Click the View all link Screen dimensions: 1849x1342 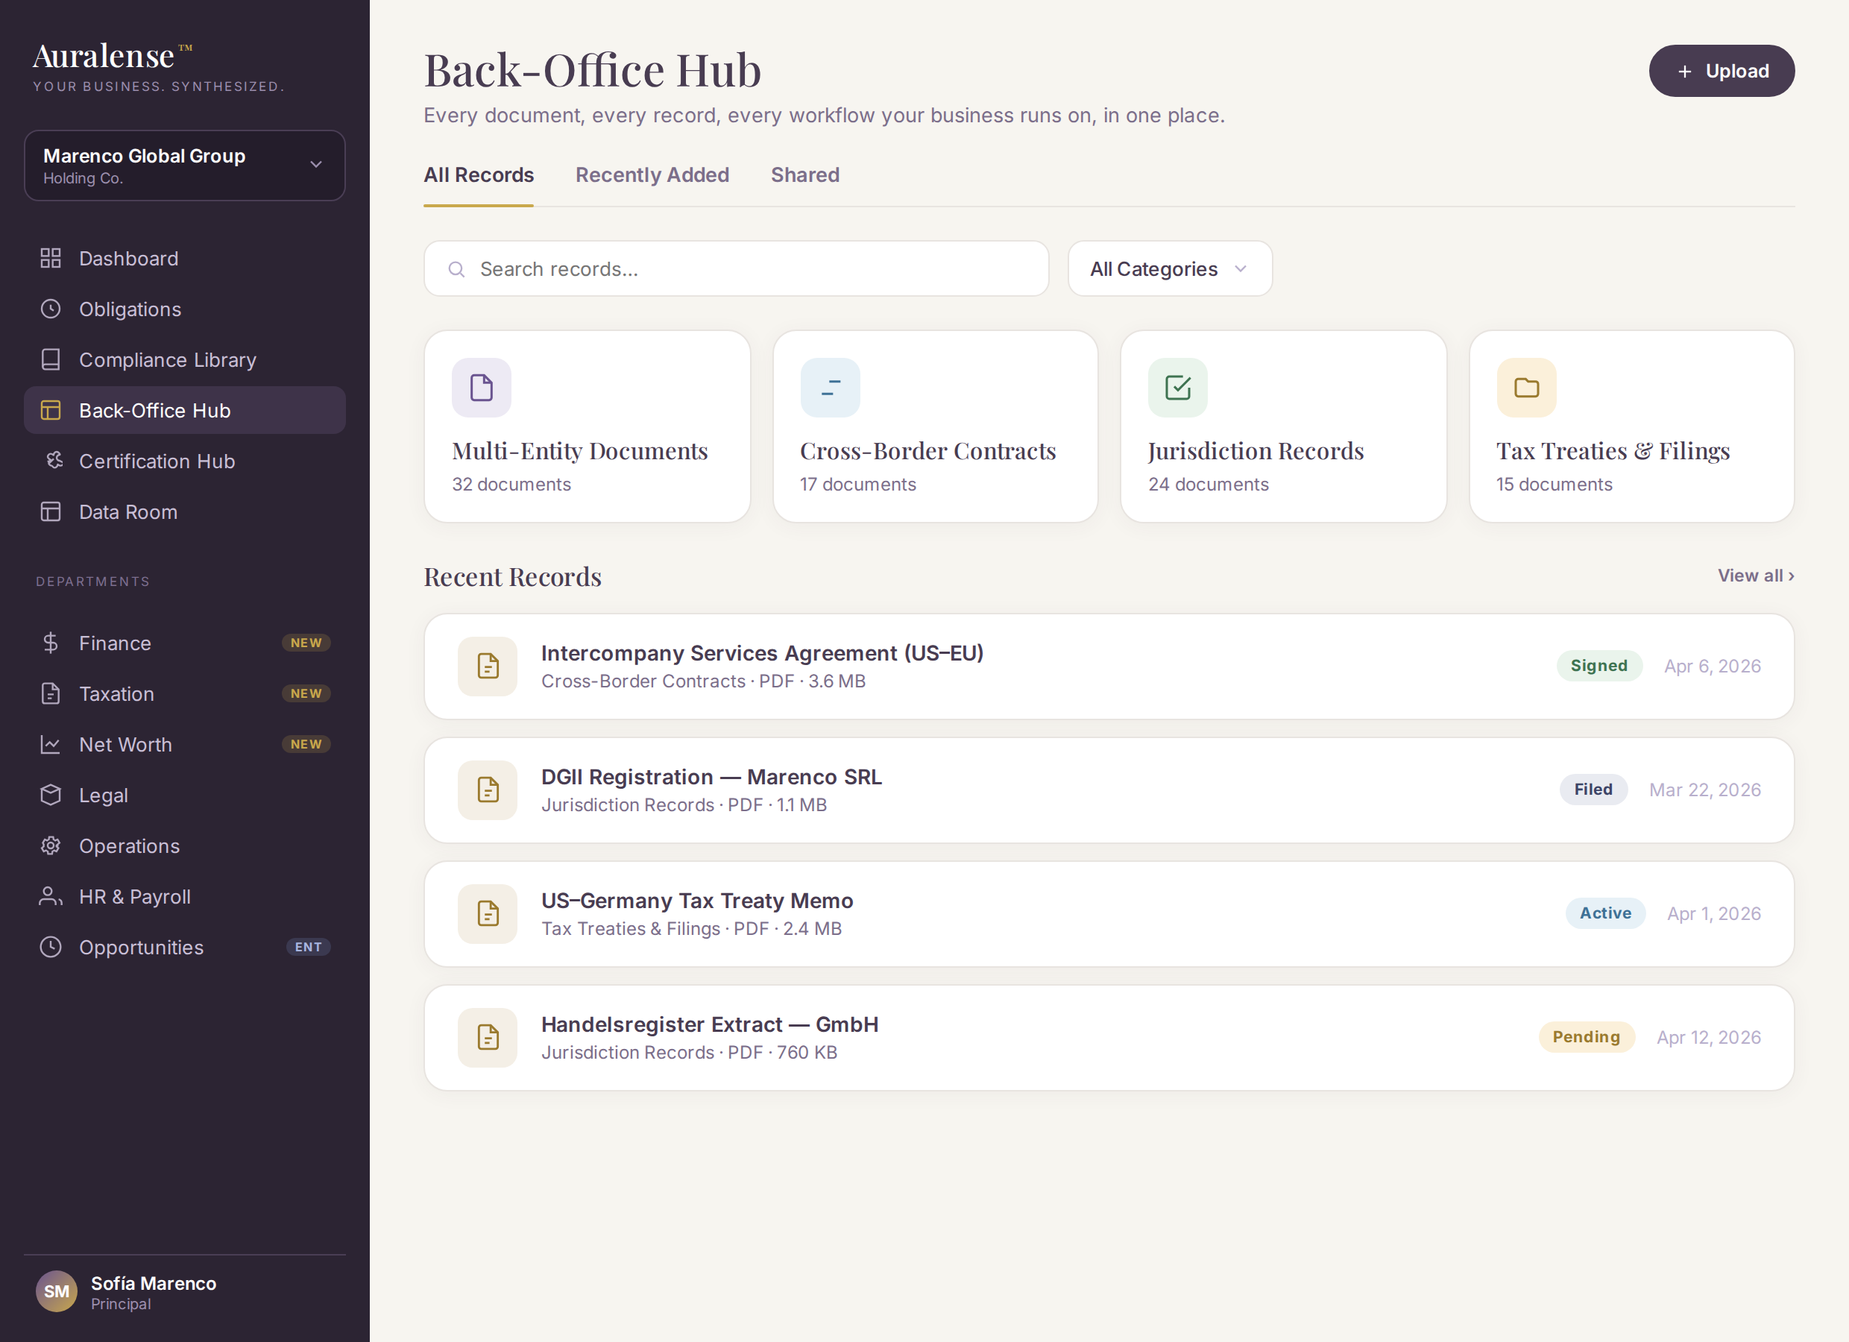[x=1756, y=576]
